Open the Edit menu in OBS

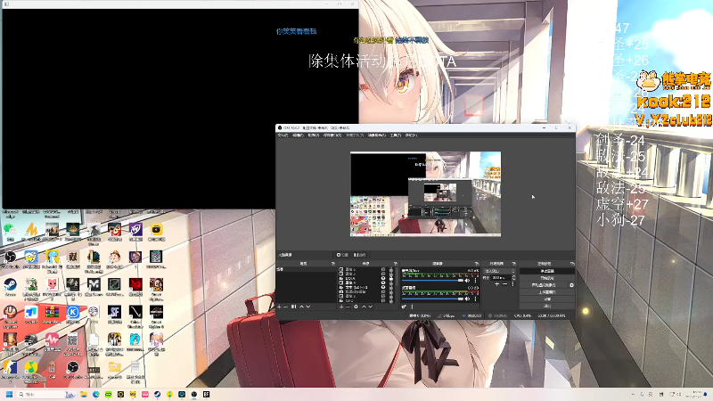[298, 135]
